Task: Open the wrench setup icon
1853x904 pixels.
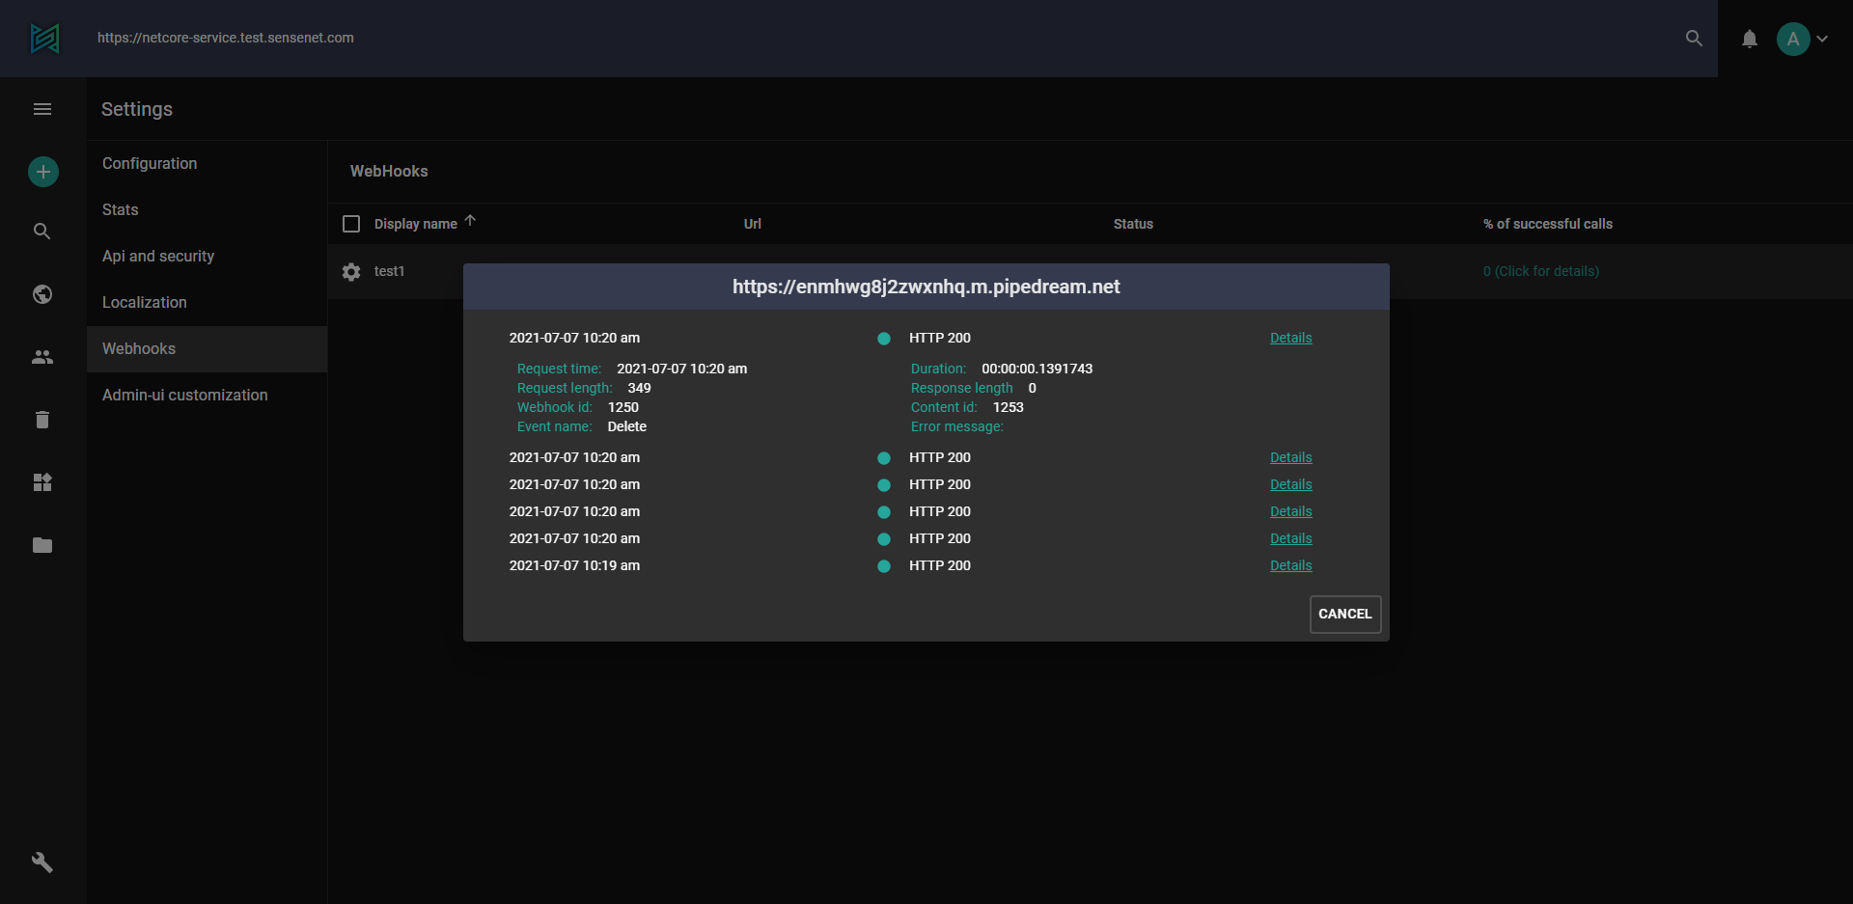Action: pos(42,863)
